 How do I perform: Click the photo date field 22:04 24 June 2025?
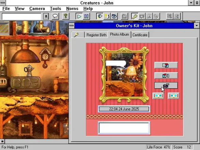(124, 109)
